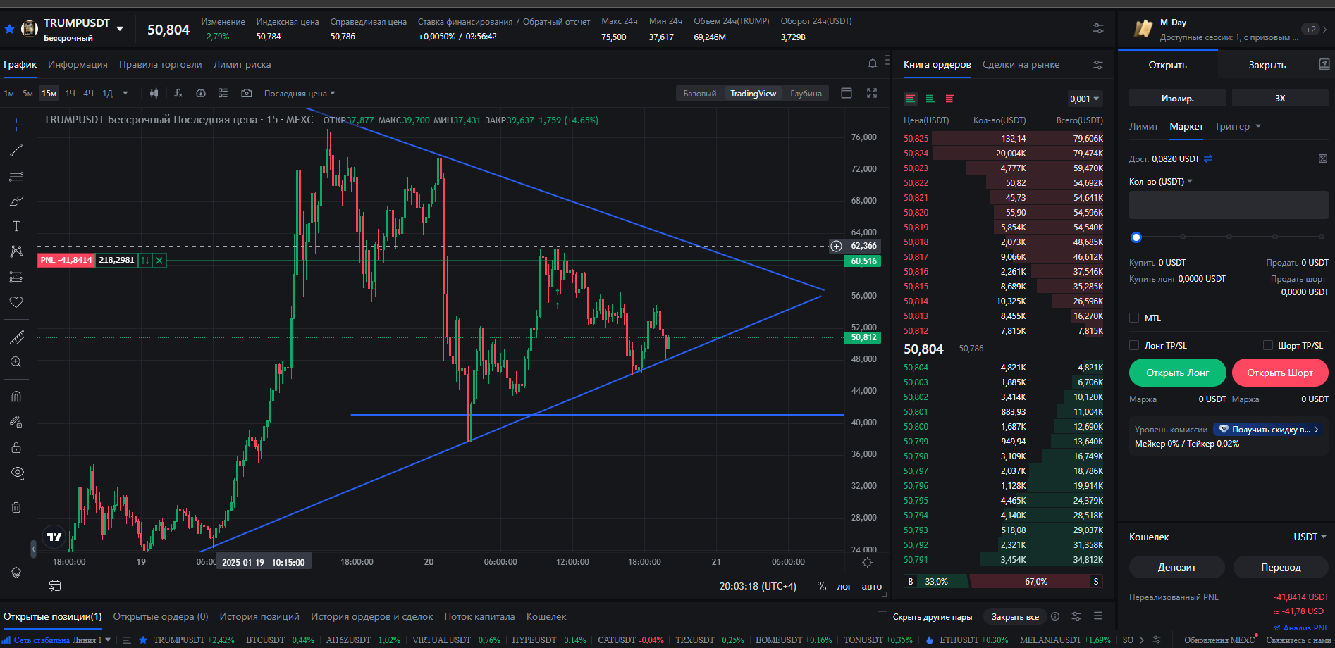Toggle the favorite star for TRUMPUSDT

pos(10,29)
